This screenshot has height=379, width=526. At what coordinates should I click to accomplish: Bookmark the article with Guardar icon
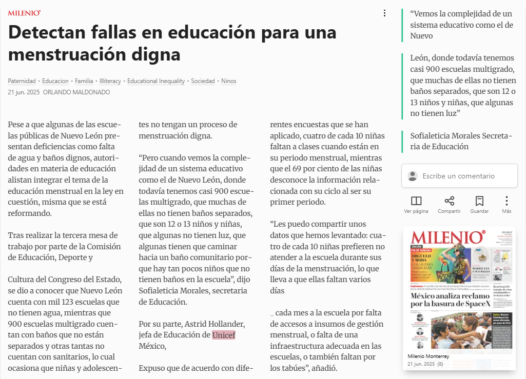[479, 201]
